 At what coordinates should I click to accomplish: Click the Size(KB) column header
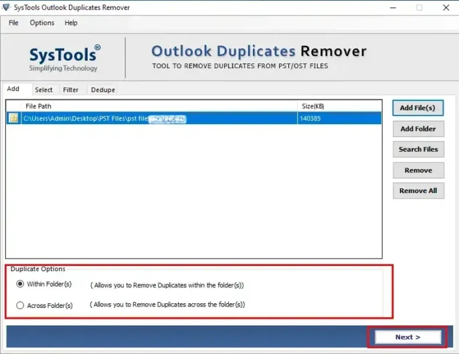pos(313,106)
